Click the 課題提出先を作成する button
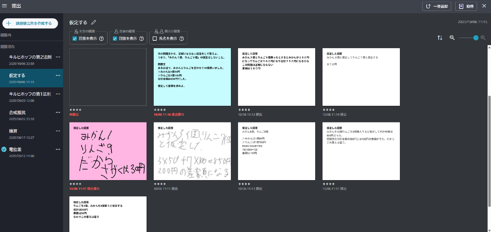The width and height of the screenshot is (491, 232). coord(30,23)
